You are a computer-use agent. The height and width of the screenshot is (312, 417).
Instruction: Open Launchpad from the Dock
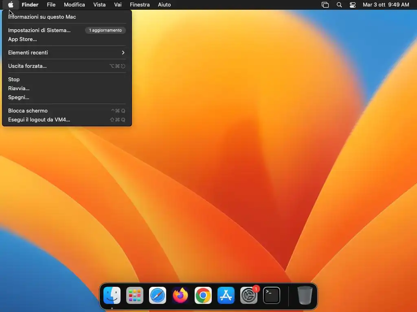click(x=135, y=295)
